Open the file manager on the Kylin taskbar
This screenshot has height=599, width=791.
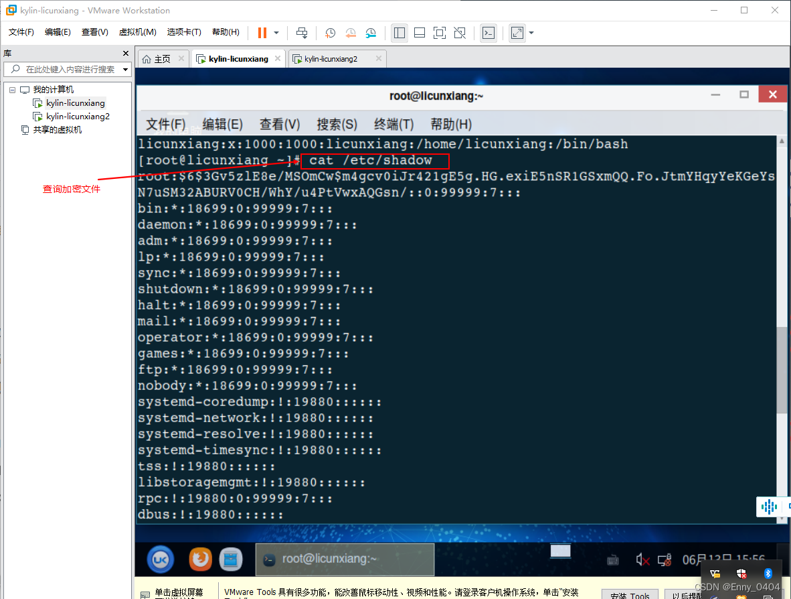point(231,559)
